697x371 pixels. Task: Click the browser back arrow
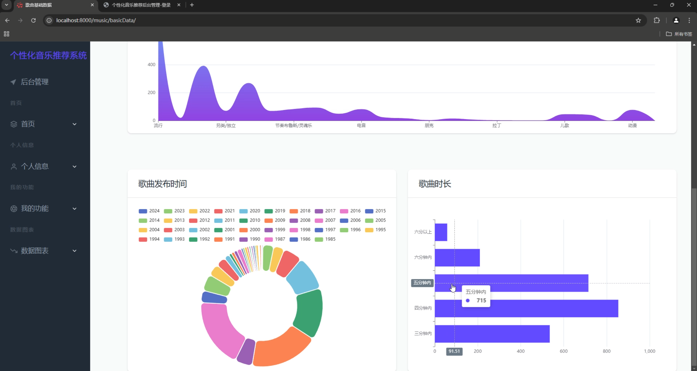click(7, 20)
